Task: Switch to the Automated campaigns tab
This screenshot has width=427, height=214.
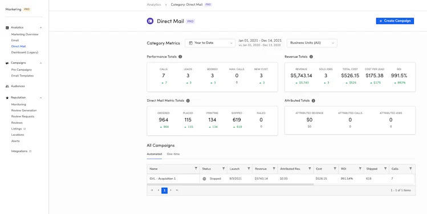Action: (154, 154)
